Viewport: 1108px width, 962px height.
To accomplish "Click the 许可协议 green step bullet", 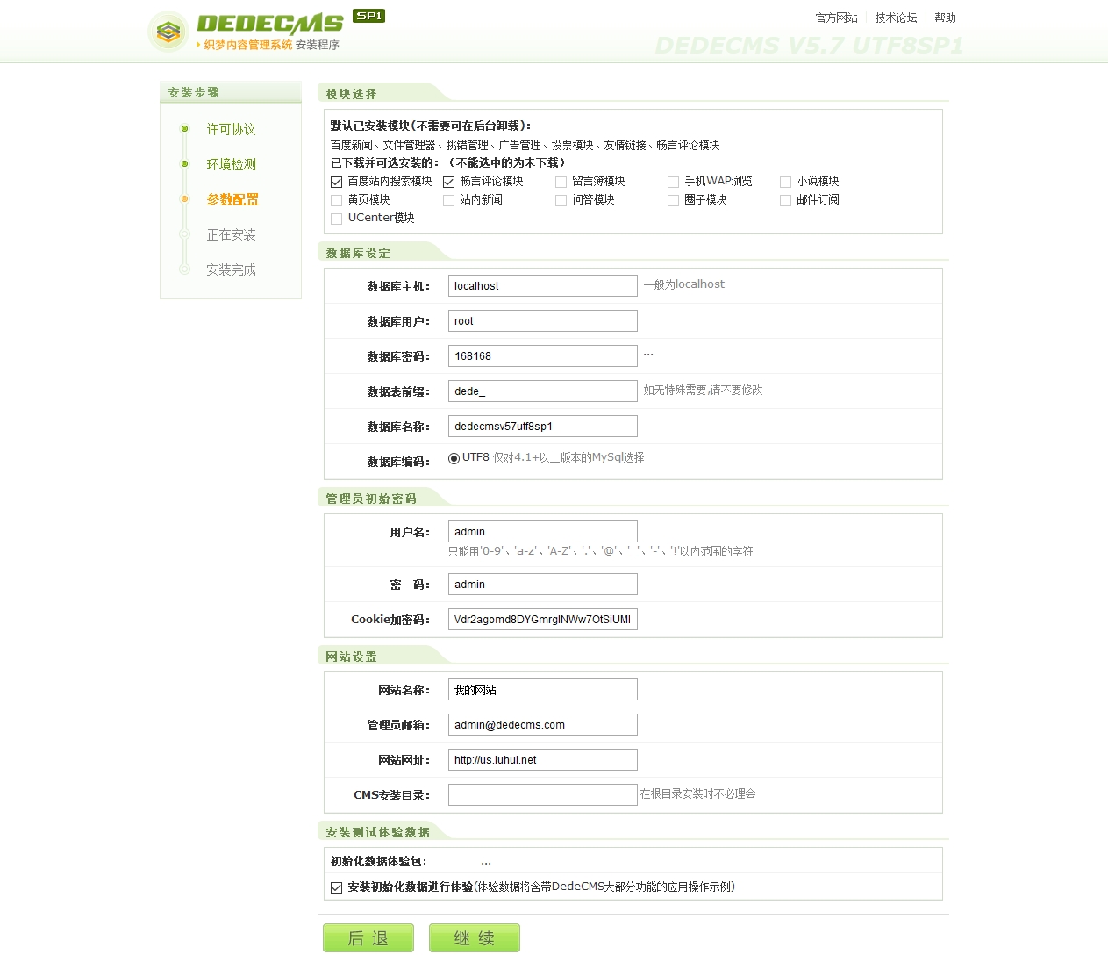I will pos(184,129).
